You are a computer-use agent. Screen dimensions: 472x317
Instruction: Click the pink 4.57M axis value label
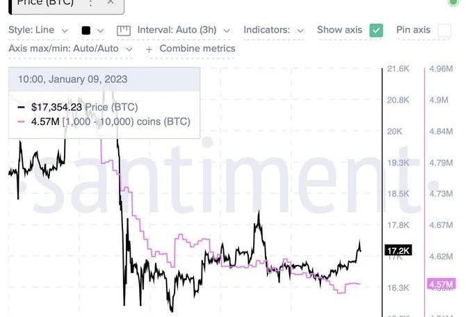point(441,284)
